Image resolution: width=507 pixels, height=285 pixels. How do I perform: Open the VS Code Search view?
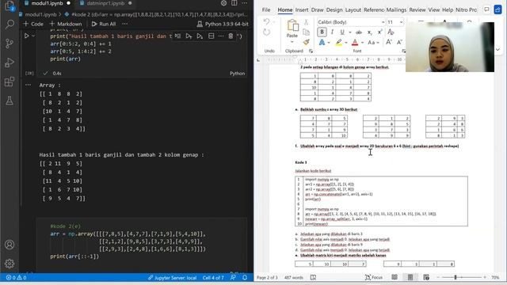[10, 25]
